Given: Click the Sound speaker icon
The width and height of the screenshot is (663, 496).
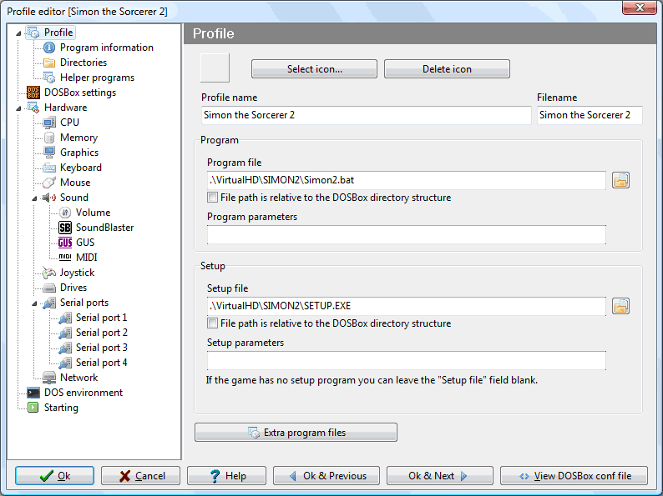Looking at the screenshot, I should point(49,198).
